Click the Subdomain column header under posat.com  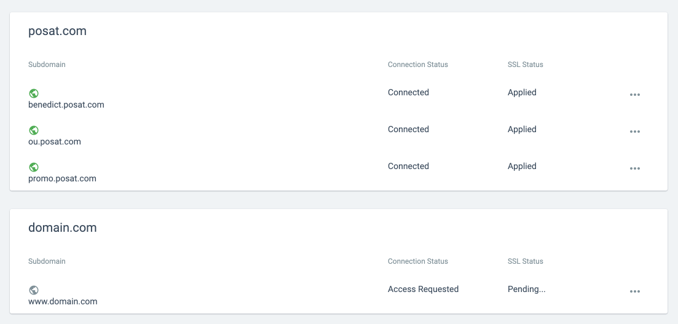[47, 65]
